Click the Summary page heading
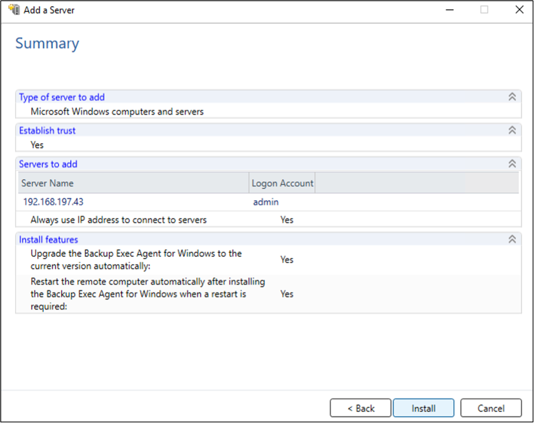The image size is (535, 424). click(x=47, y=44)
